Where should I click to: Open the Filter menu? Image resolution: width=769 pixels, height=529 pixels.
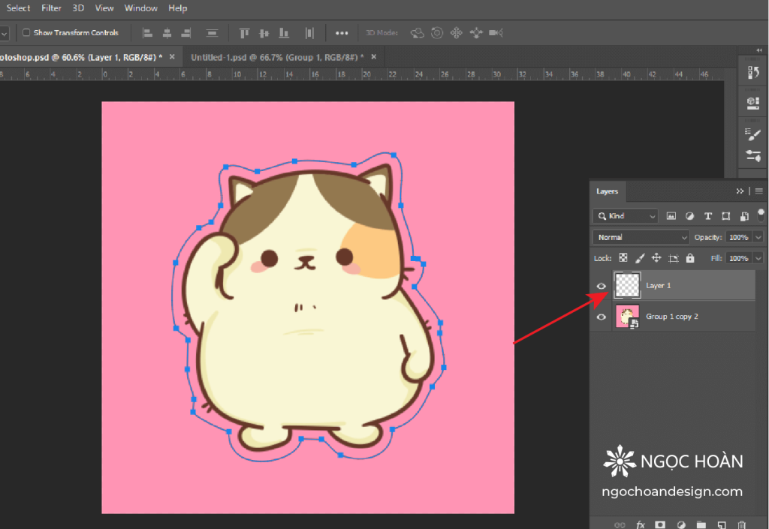pyautogui.click(x=52, y=8)
